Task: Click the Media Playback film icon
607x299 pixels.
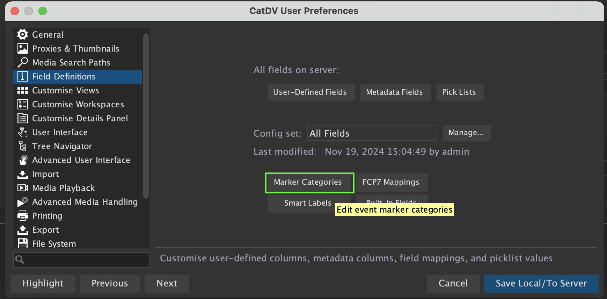Action: point(23,188)
